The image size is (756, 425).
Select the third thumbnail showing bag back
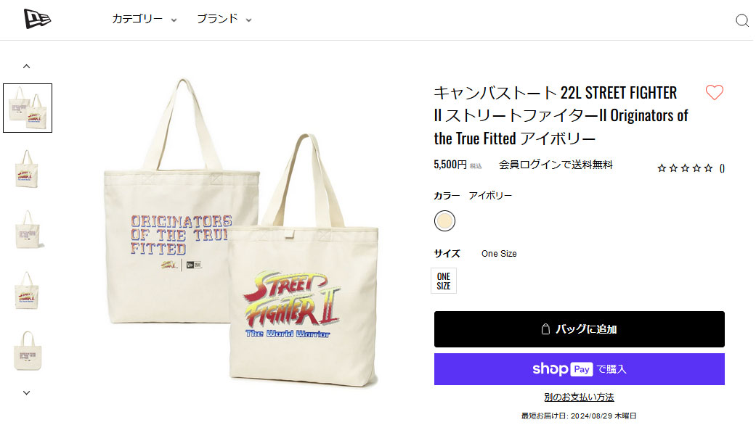pos(28,230)
